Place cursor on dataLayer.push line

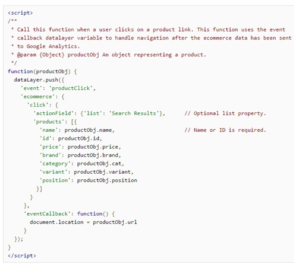(39, 80)
